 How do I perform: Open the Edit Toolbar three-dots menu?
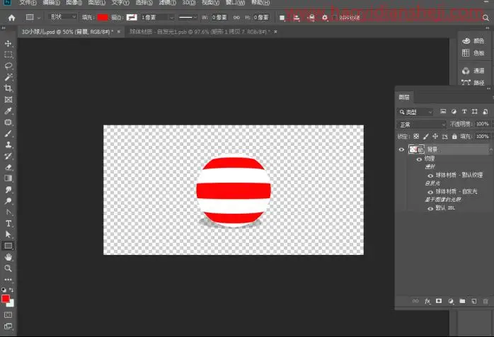point(8,280)
